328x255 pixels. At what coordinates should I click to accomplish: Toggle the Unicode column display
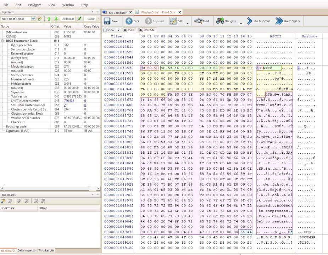tap(147, 30)
